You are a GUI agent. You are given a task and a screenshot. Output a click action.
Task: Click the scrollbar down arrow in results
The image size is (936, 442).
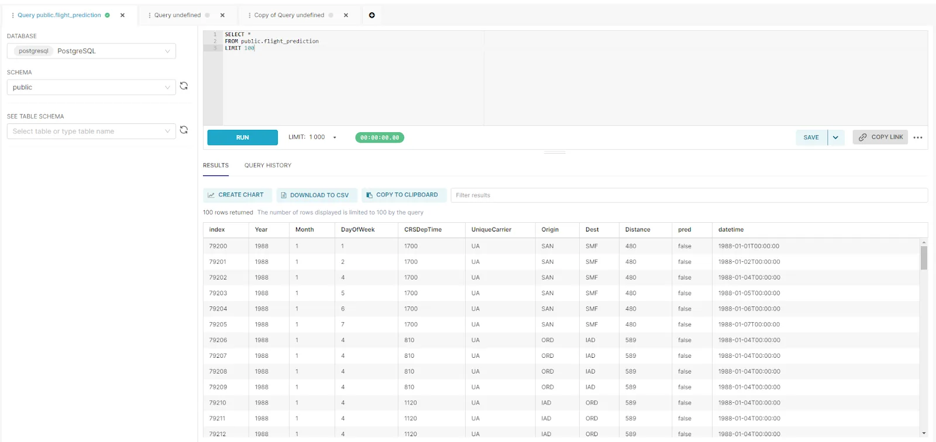(924, 433)
